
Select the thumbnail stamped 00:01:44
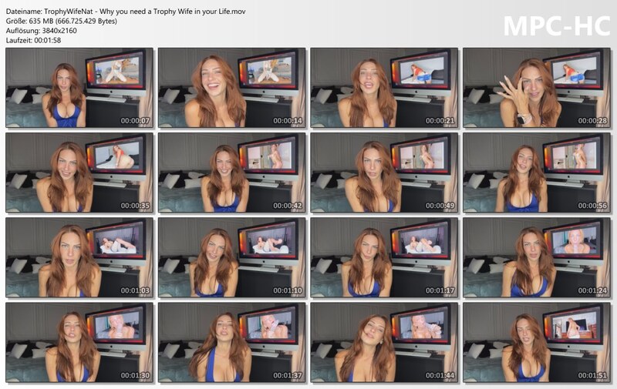point(384,343)
